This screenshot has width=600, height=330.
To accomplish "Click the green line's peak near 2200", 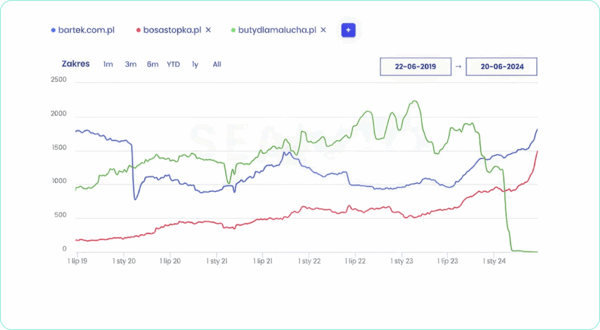I will click(414, 101).
